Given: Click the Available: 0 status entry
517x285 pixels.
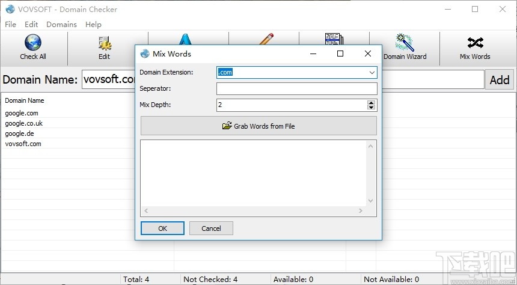Looking at the screenshot, I should [293, 280].
